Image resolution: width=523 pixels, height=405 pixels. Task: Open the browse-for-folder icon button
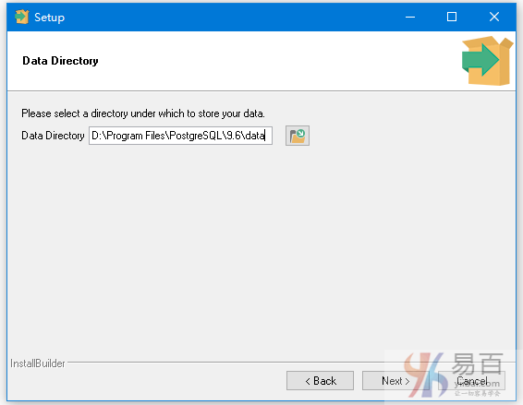[x=298, y=136]
